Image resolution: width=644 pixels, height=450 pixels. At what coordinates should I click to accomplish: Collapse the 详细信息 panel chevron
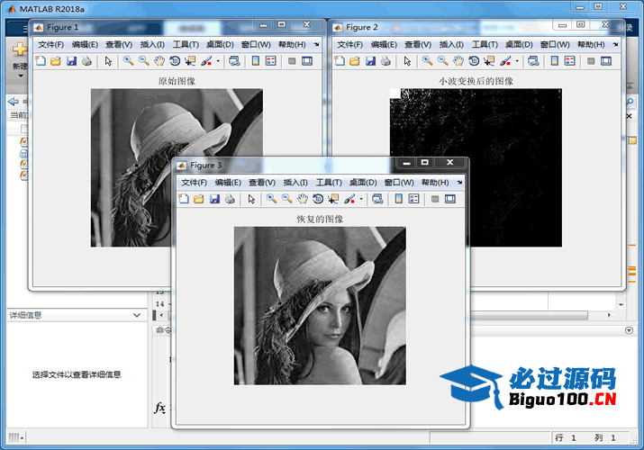pyautogui.click(x=137, y=315)
